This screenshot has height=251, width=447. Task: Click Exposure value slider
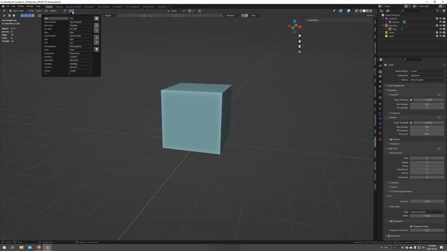427,201
